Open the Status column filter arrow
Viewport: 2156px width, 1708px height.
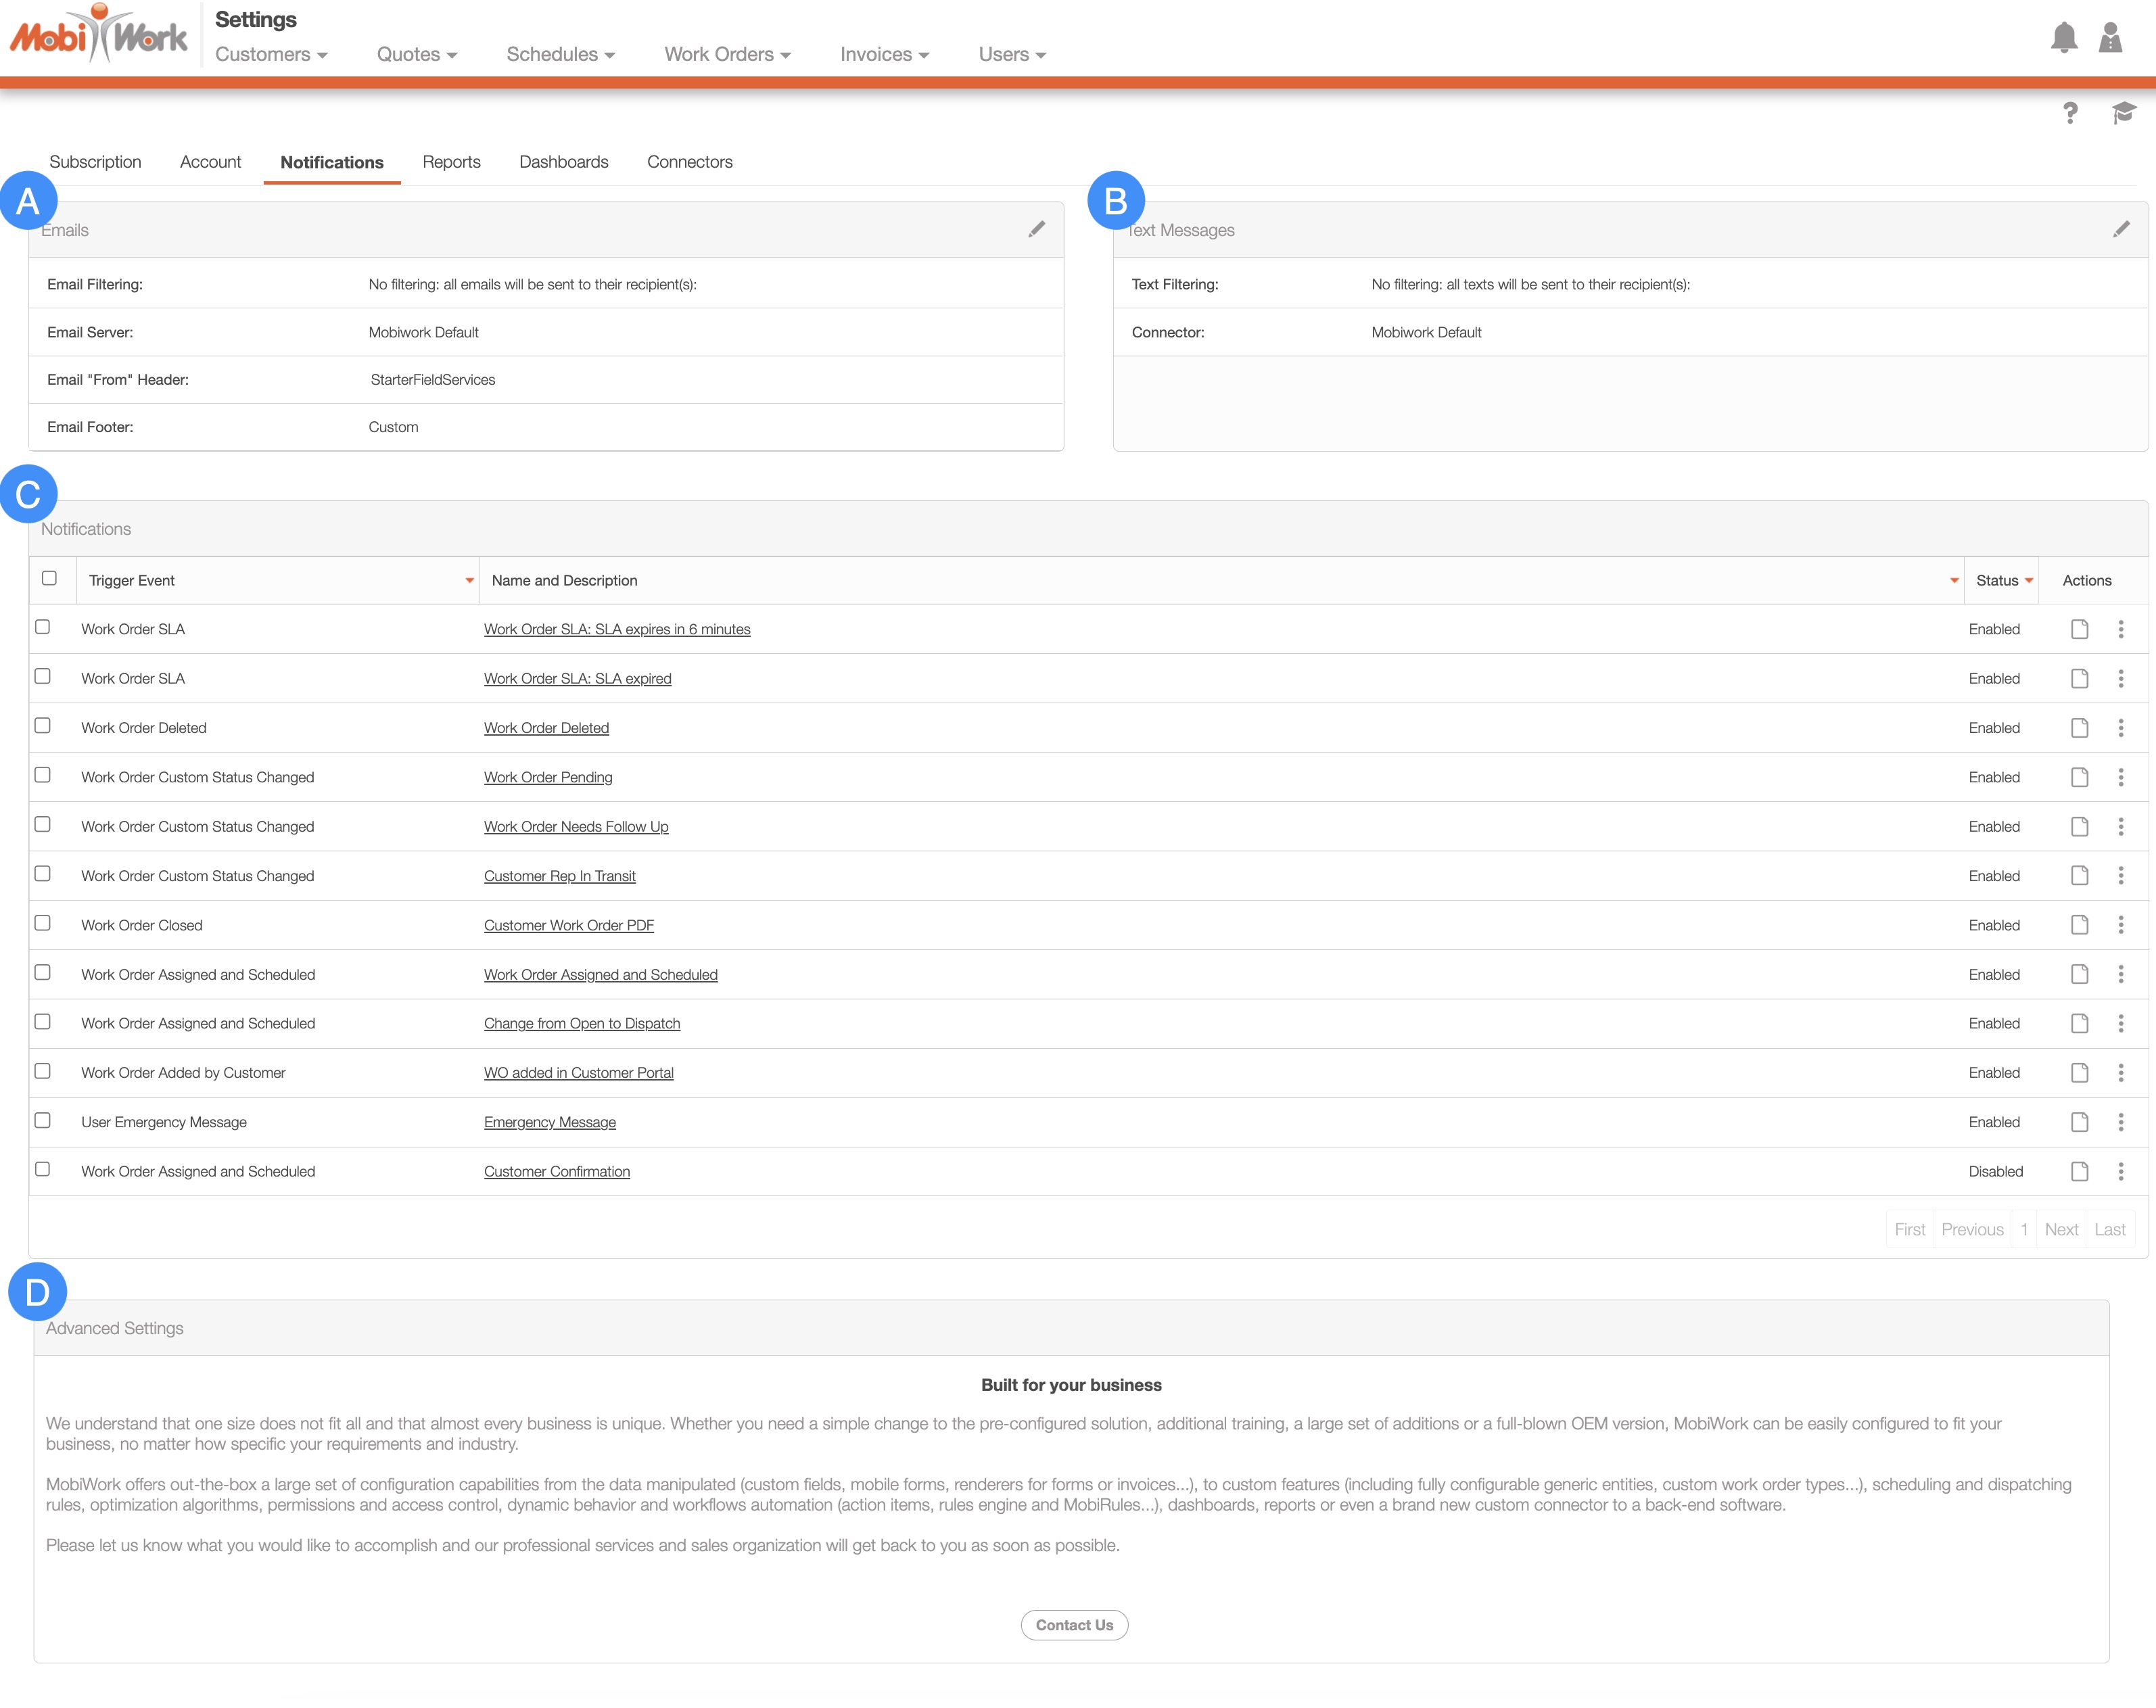tap(2028, 581)
